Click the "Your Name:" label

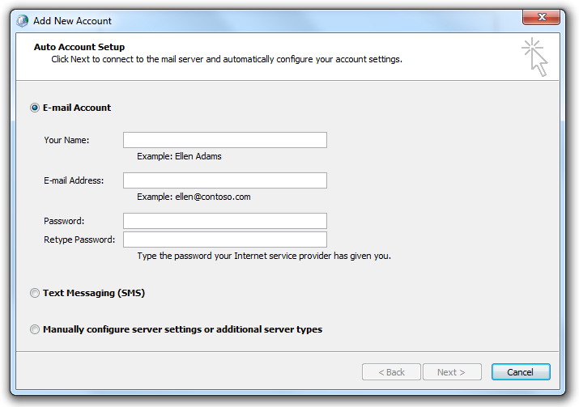(66, 140)
